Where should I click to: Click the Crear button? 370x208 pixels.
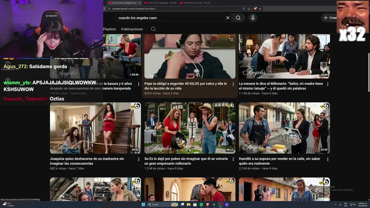[x=330, y=18]
